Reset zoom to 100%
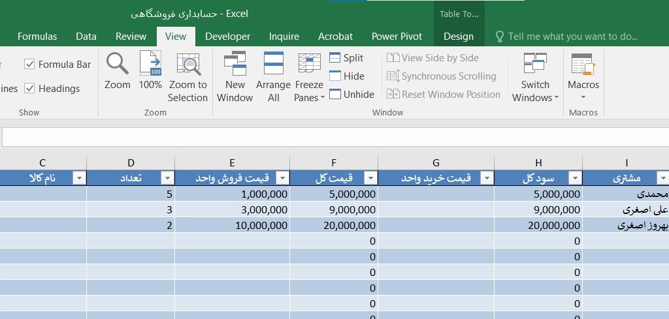This screenshot has width=669, height=319. tap(150, 70)
